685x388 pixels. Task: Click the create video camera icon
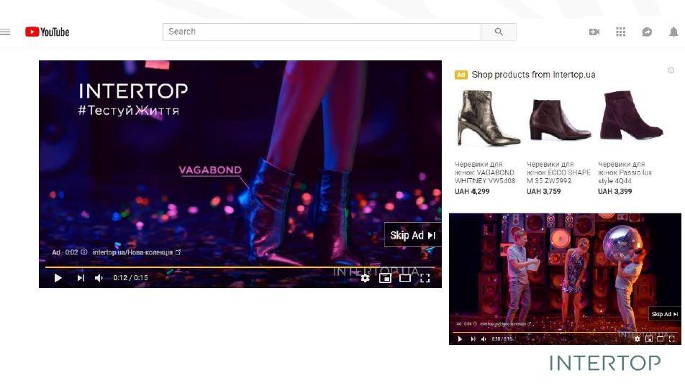point(594,32)
